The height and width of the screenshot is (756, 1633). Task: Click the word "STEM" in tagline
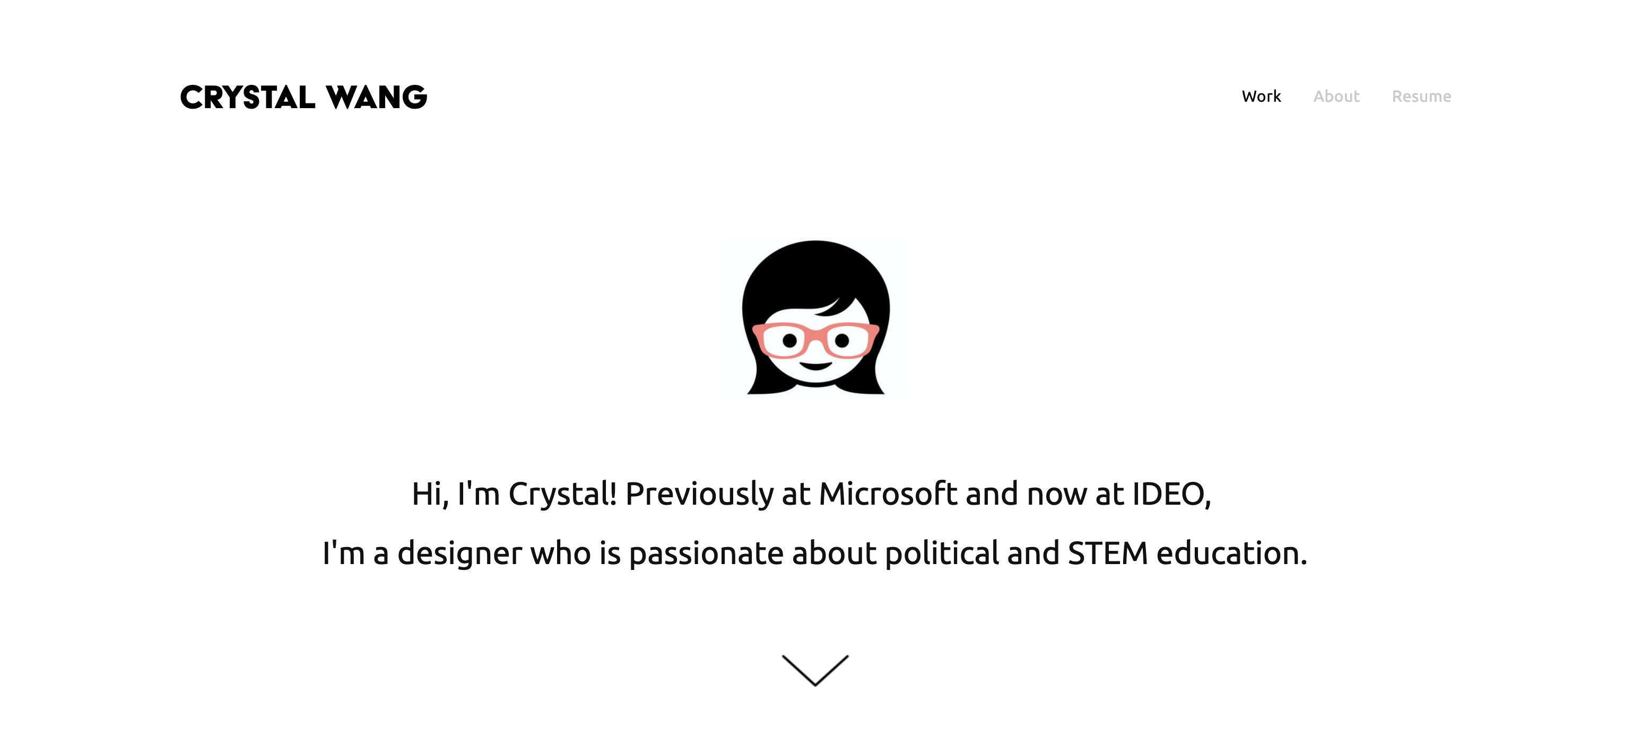coord(1107,552)
